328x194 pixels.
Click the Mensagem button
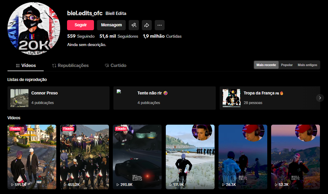point(111,25)
